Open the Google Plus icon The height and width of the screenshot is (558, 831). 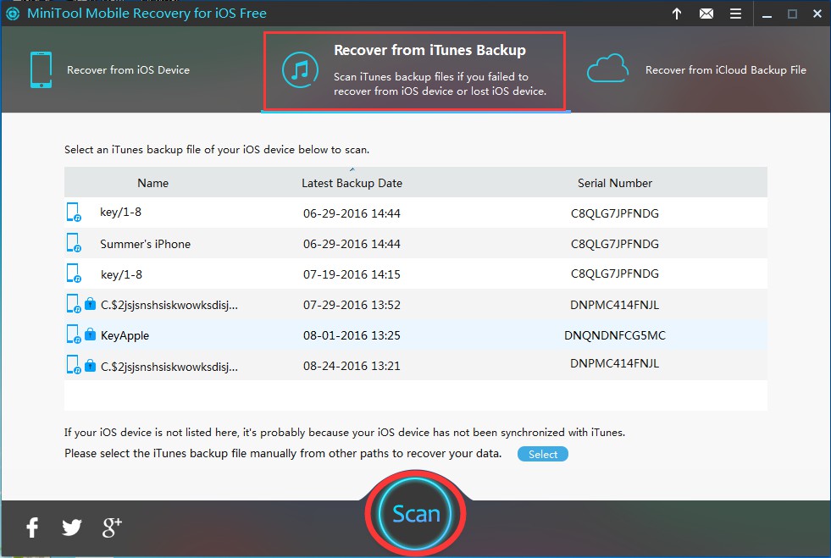[112, 528]
